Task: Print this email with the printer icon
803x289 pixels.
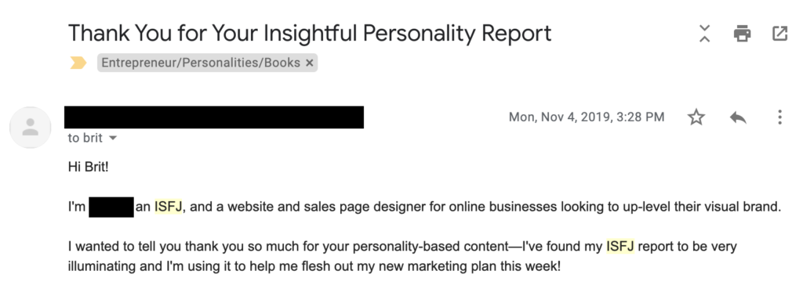Action: 742,34
